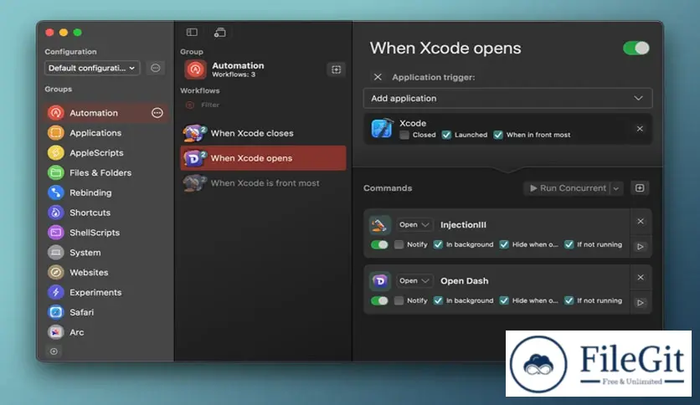700x405 pixels.
Task: Open the System group
Action: point(106,253)
